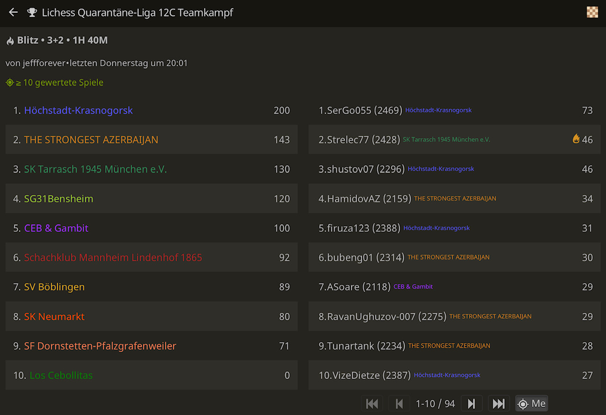The width and height of the screenshot is (606, 415).
Task: Click SK Tarrasch tag beside Strelec77
Action: point(446,140)
